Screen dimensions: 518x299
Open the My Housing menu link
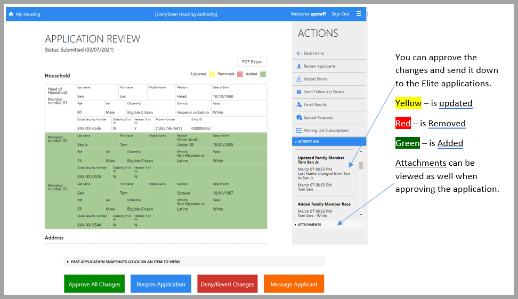point(28,14)
